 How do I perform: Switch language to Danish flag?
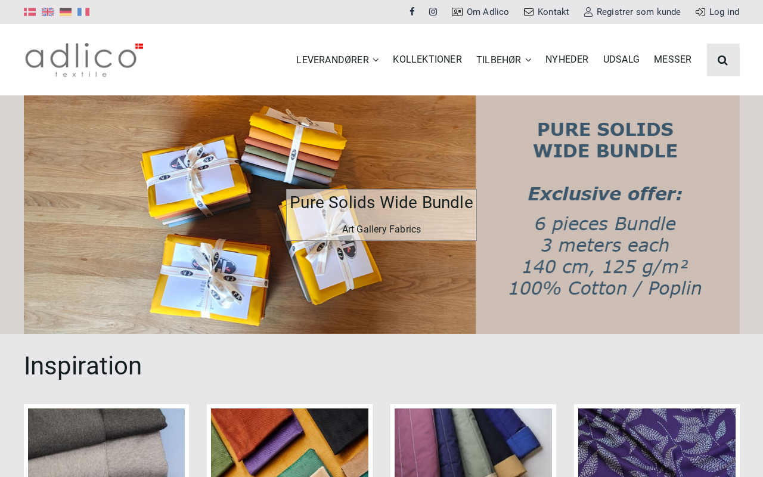click(30, 12)
